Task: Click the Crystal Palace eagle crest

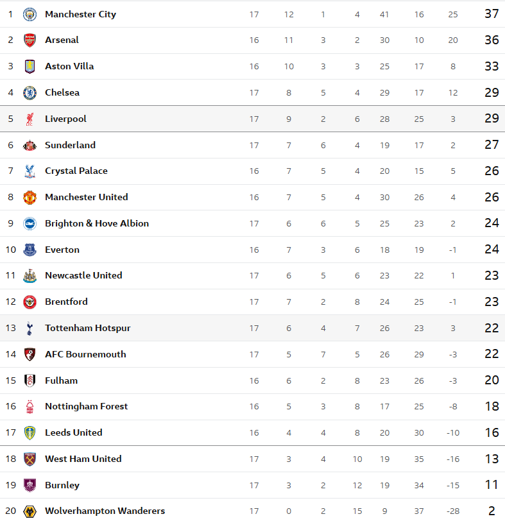Action: click(x=30, y=171)
